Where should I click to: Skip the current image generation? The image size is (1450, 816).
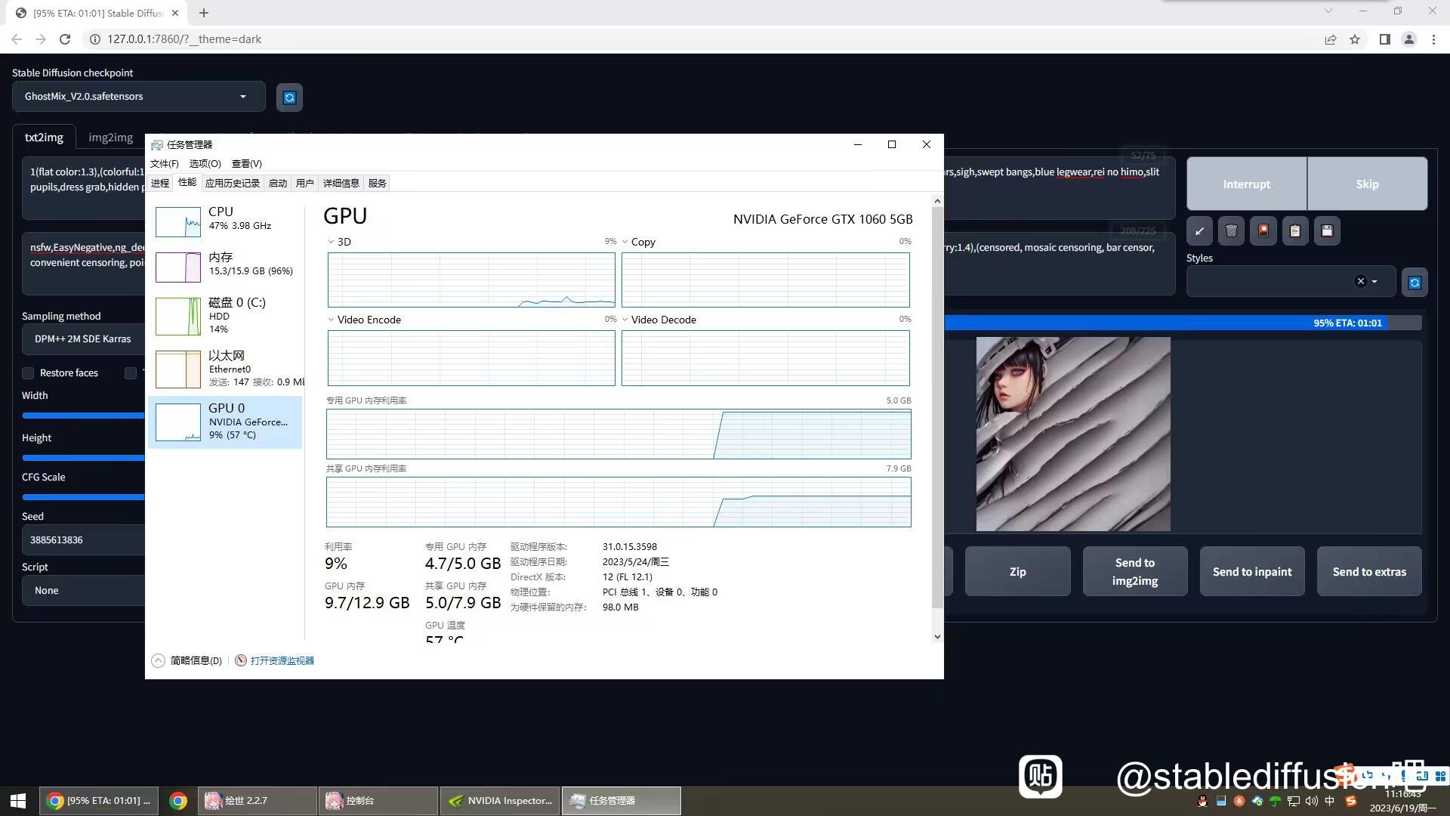1367,184
